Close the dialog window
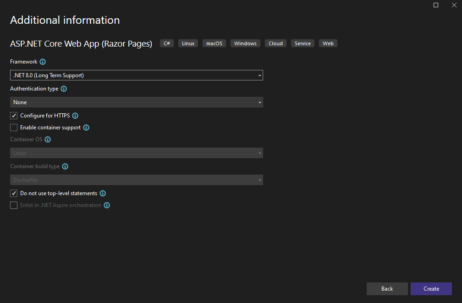 (454, 5)
